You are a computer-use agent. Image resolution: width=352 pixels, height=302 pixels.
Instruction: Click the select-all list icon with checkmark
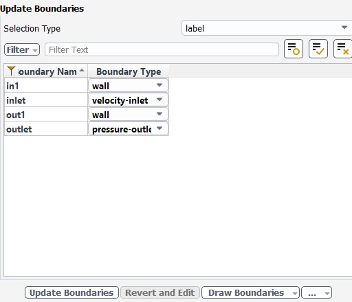pos(318,49)
